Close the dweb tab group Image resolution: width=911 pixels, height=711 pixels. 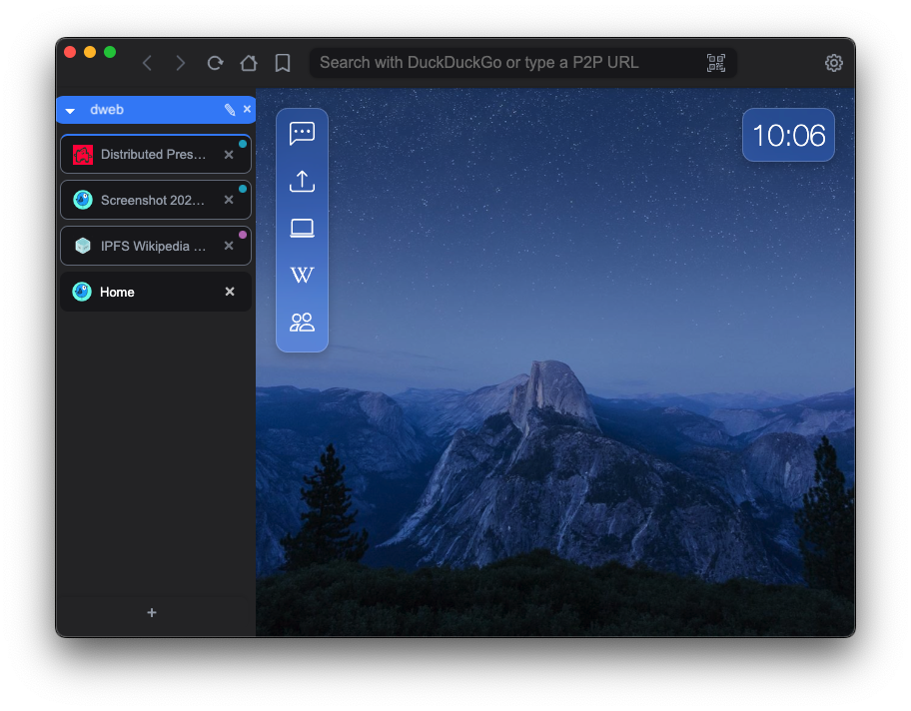(247, 109)
